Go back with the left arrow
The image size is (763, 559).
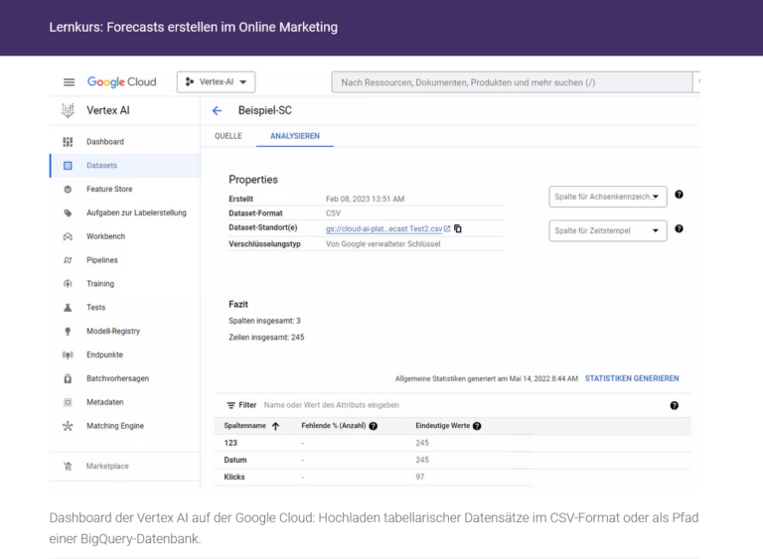pos(217,111)
